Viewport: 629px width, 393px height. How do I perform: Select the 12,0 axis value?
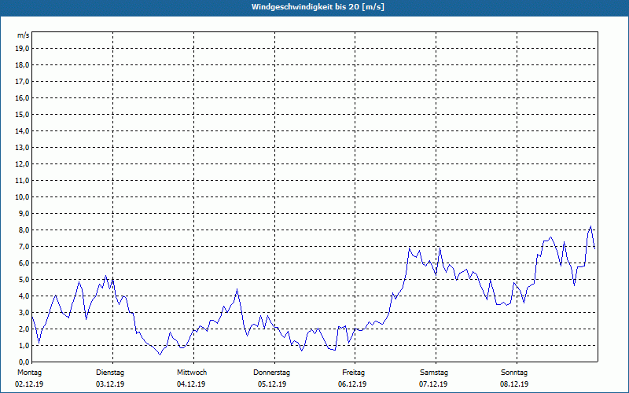coord(22,163)
